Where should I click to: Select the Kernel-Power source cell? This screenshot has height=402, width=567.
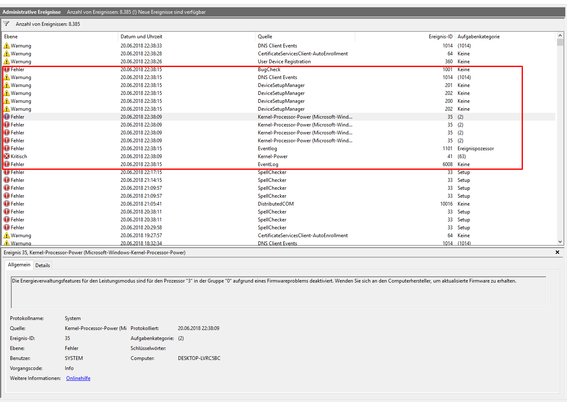pyautogui.click(x=272, y=156)
